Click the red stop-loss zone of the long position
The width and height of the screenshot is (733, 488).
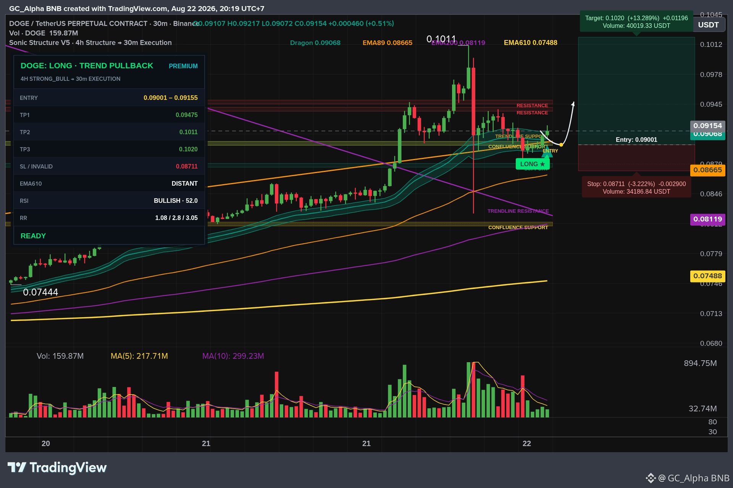point(636,158)
